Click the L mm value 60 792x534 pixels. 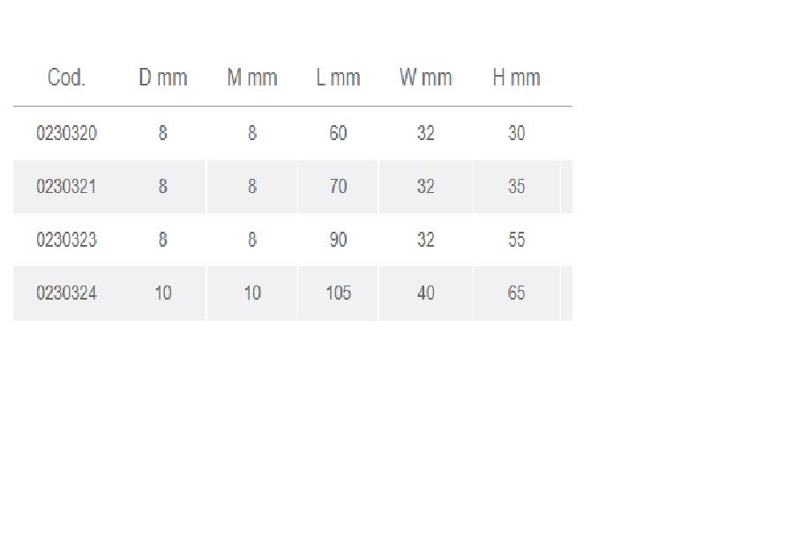click(x=338, y=133)
